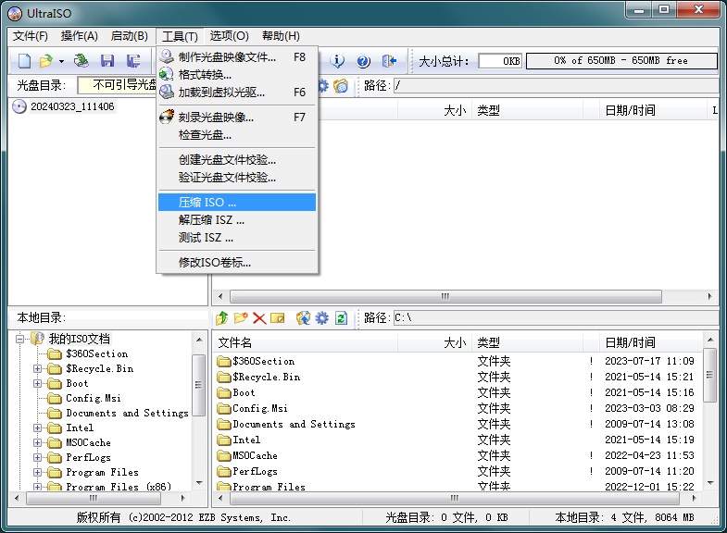Click the Save As icon in toolbar
The image size is (727, 533).
[133, 61]
